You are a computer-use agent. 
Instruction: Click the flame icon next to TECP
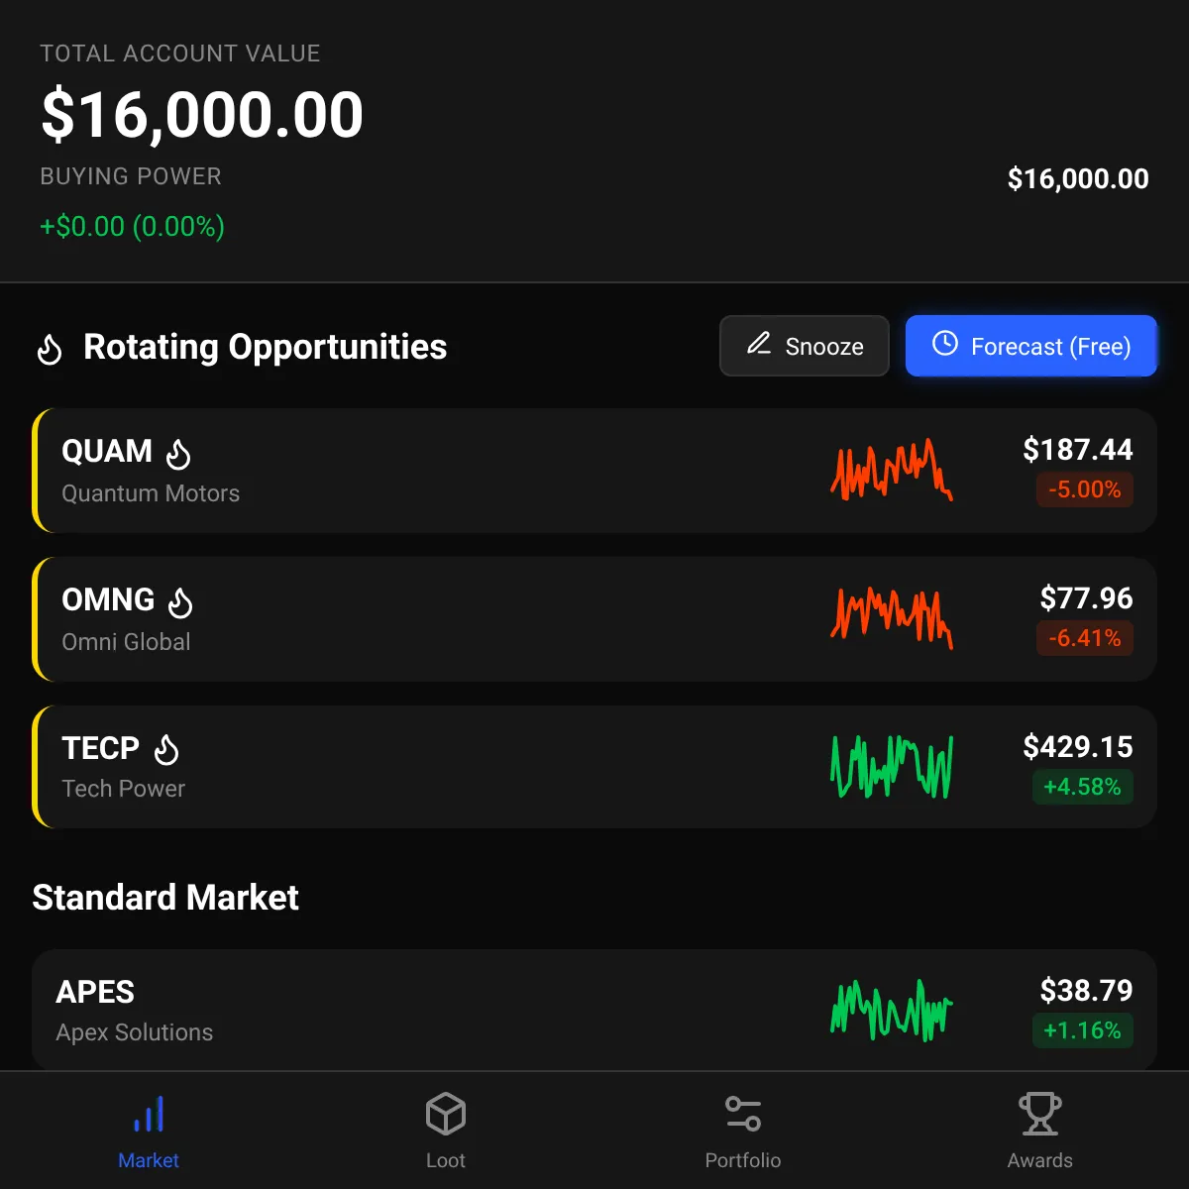(166, 750)
